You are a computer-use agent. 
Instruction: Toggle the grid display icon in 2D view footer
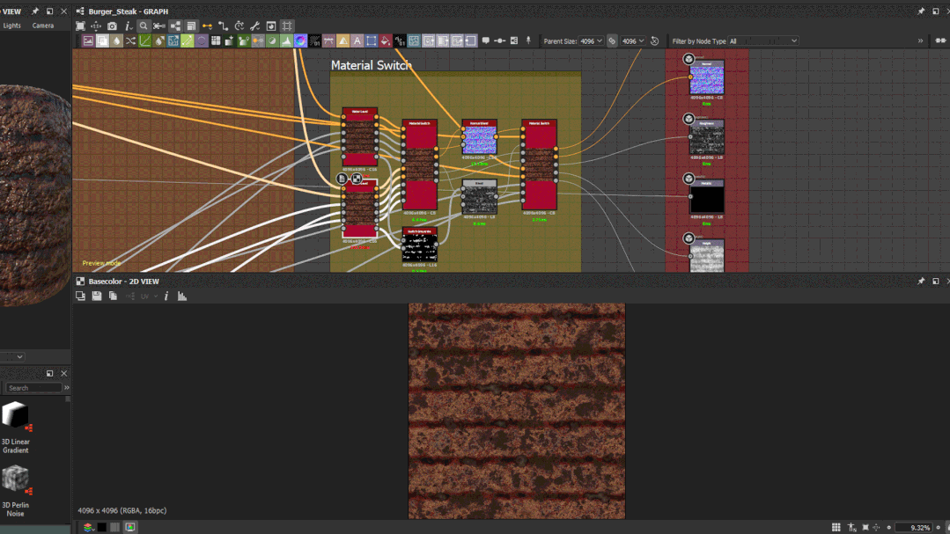(x=836, y=527)
